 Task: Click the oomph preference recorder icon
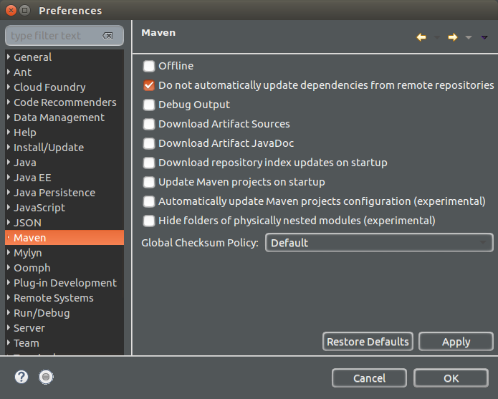[47, 377]
